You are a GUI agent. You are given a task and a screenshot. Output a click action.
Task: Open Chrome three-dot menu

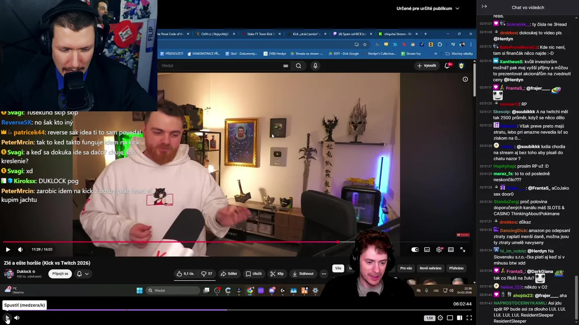click(x=470, y=44)
